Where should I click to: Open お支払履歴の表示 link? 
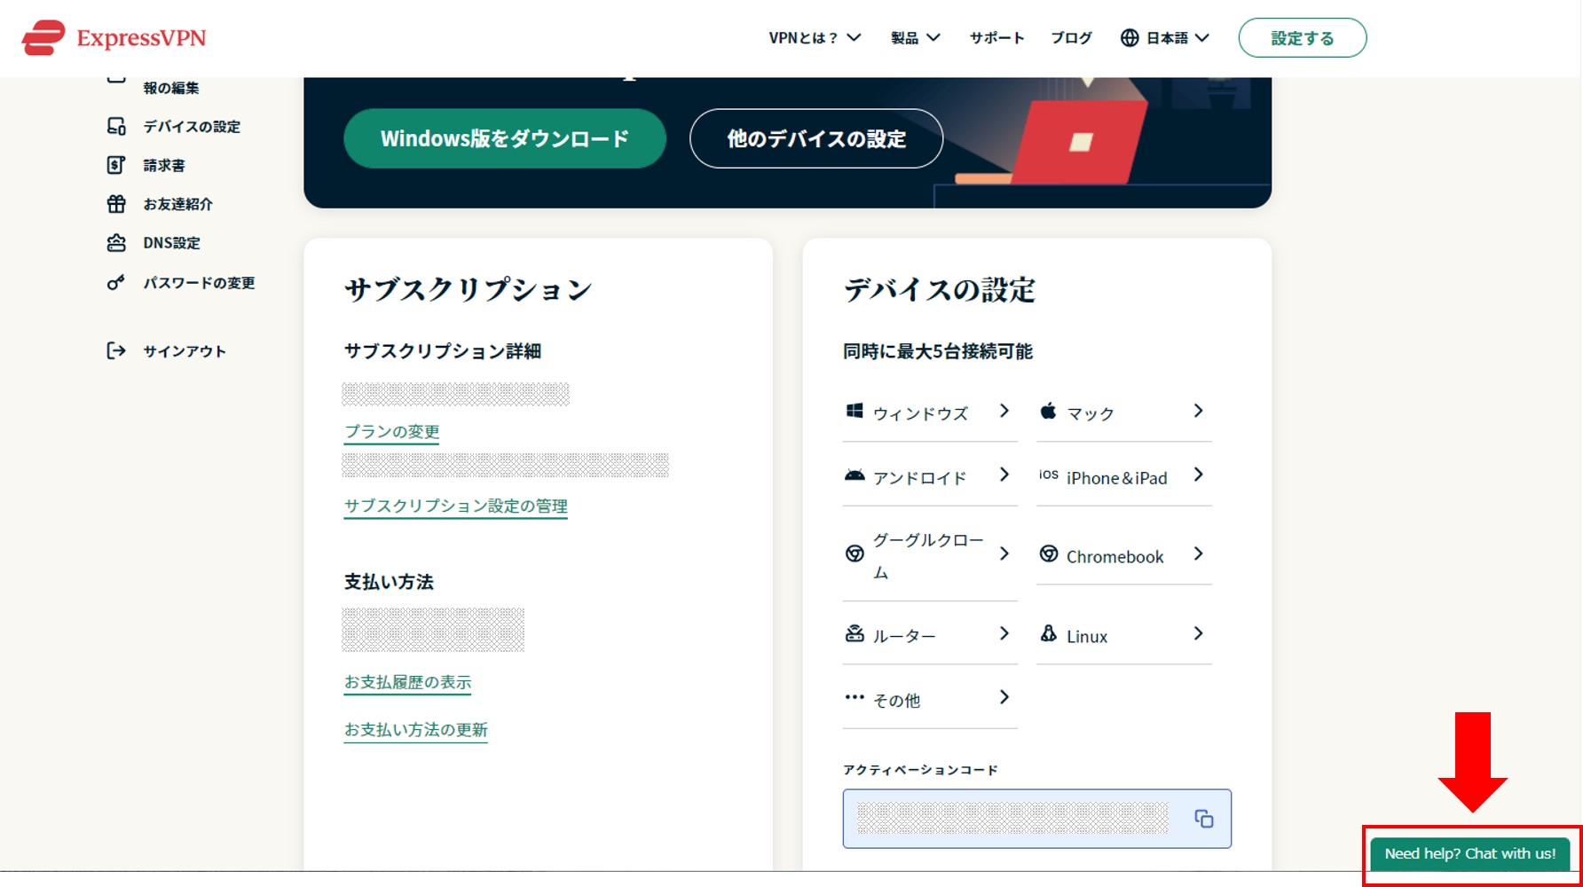[x=407, y=682]
